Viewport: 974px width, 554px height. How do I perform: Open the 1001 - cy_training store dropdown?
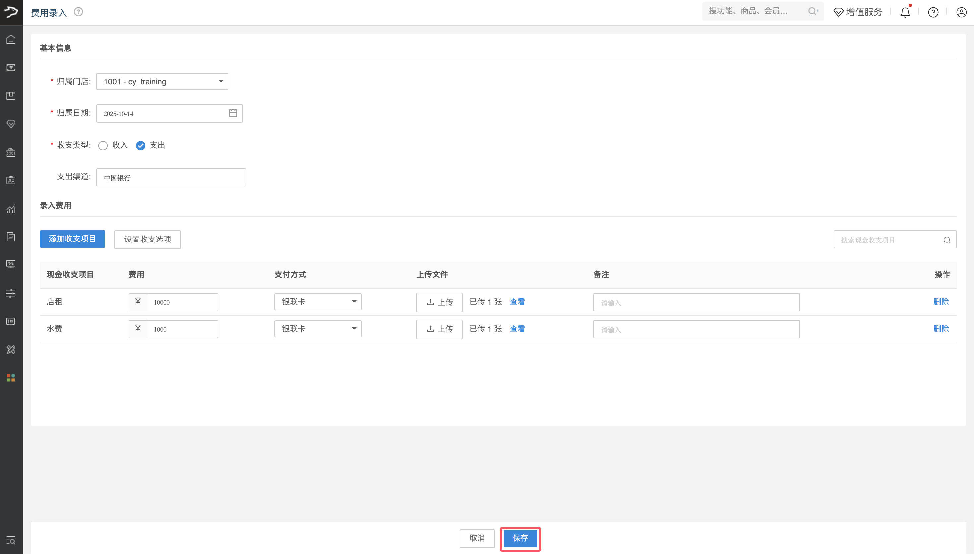point(162,81)
